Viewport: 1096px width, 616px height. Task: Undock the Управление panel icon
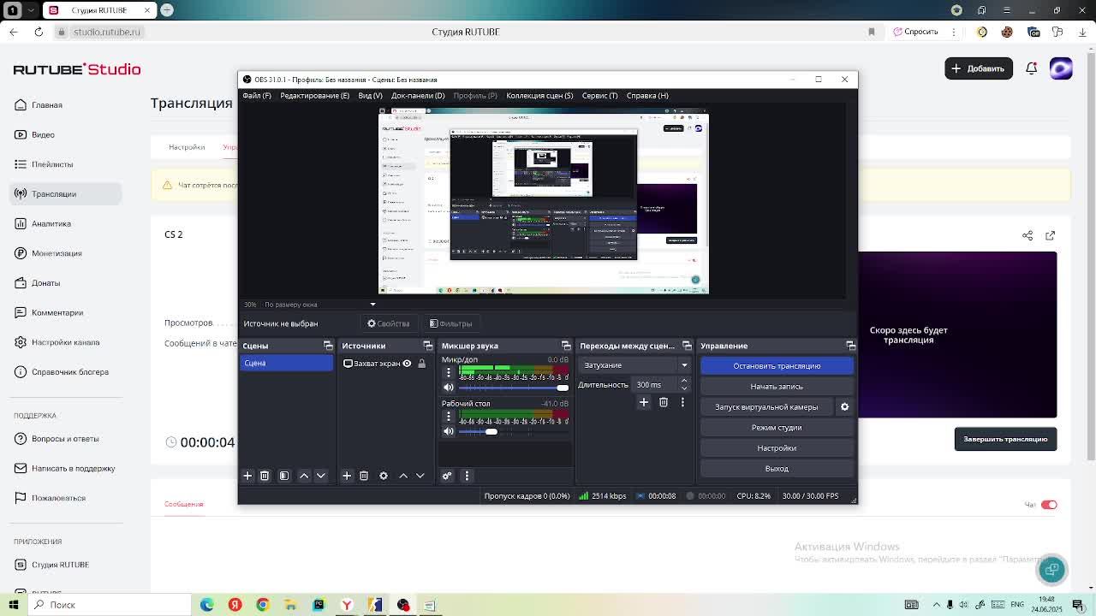pyautogui.click(x=850, y=346)
